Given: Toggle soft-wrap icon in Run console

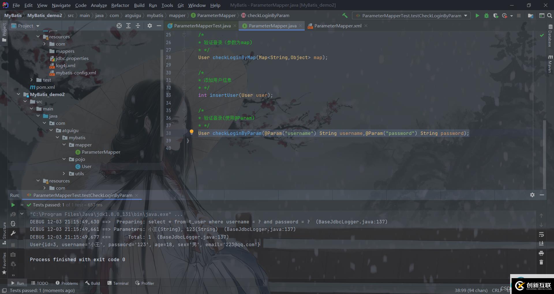Looking at the screenshot, I should pos(541,234).
